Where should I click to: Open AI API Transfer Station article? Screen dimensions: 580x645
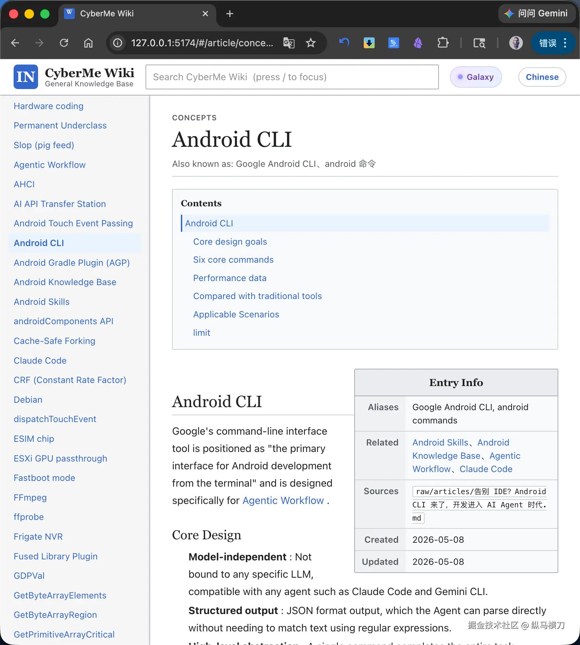[60, 204]
